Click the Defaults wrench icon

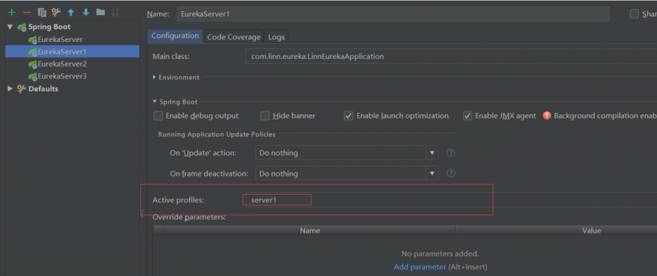(22, 89)
